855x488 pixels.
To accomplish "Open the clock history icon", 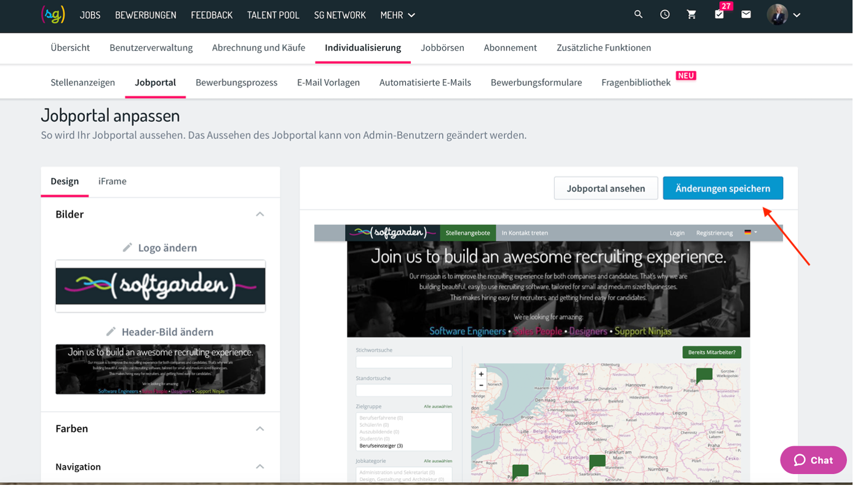I will click(667, 15).
